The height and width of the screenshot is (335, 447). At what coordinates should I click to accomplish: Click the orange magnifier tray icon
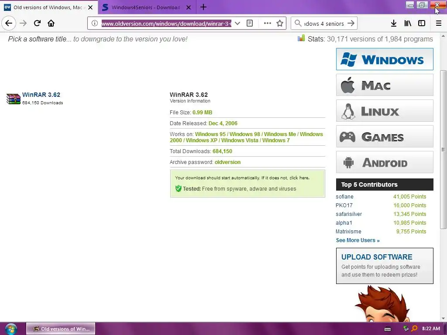(414, 328)
